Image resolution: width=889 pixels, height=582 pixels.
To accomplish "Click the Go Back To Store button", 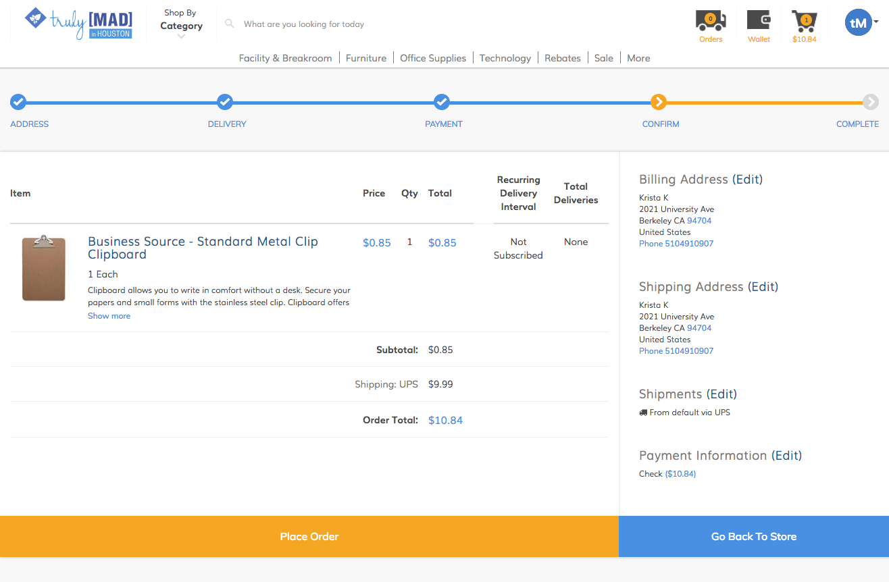I will point(754,536).
